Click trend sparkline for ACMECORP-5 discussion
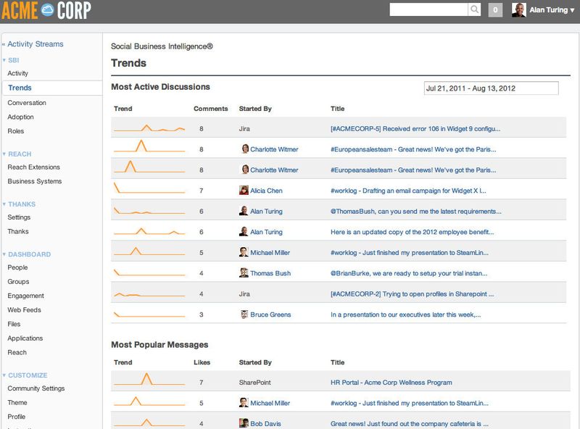This screenshot has width=580, height=429. [x=149, y=128]
